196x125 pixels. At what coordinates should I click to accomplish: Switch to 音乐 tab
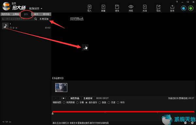(x=26, y=14)
